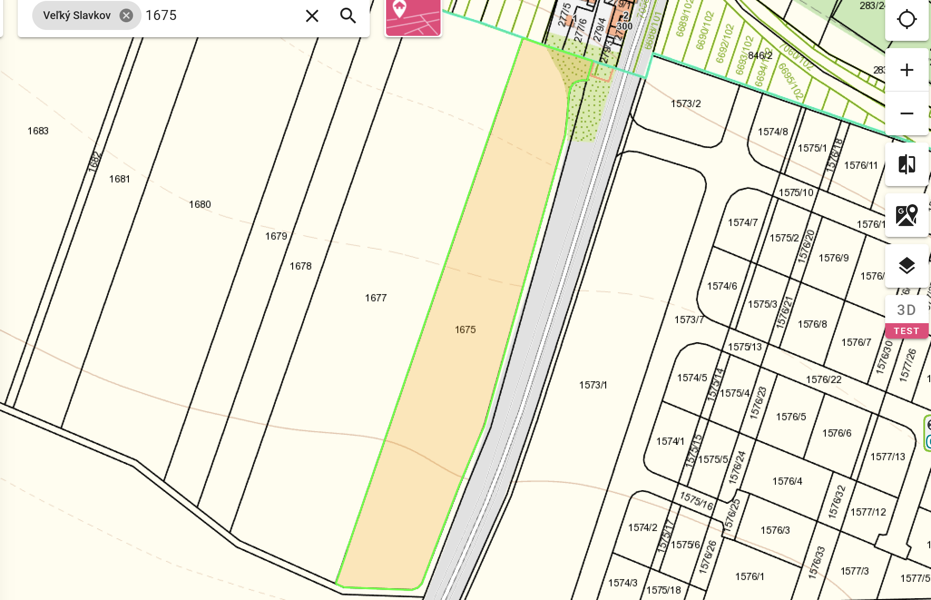Run search with the magnifier icon
931x600 pixels.
[348, 16]
